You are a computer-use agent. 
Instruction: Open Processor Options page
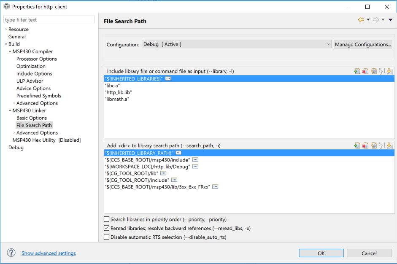(x=37, y=59)
